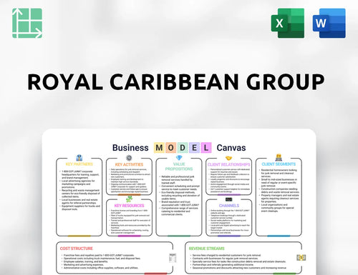Click the pink L letter tile
Viewport: 358px width, 275px height.
tap(206, 148)
